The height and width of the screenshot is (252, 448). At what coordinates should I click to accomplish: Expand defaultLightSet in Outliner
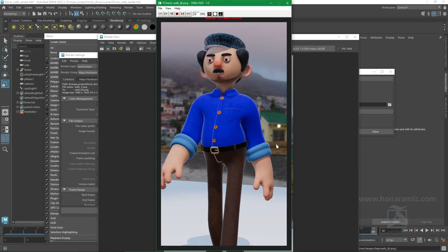coord(17,93)
